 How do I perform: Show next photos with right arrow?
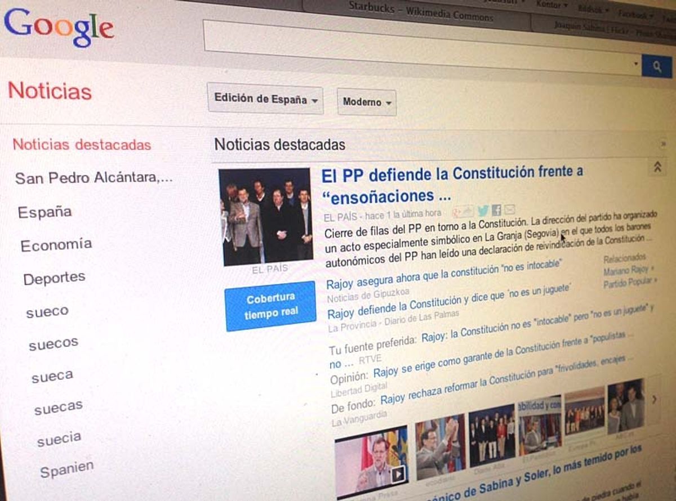coord(654,399)
